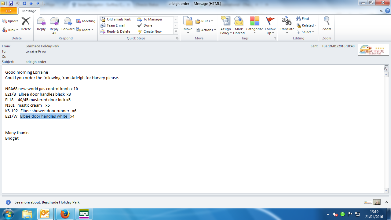Open Outlook Help question mark

point(387,11)
